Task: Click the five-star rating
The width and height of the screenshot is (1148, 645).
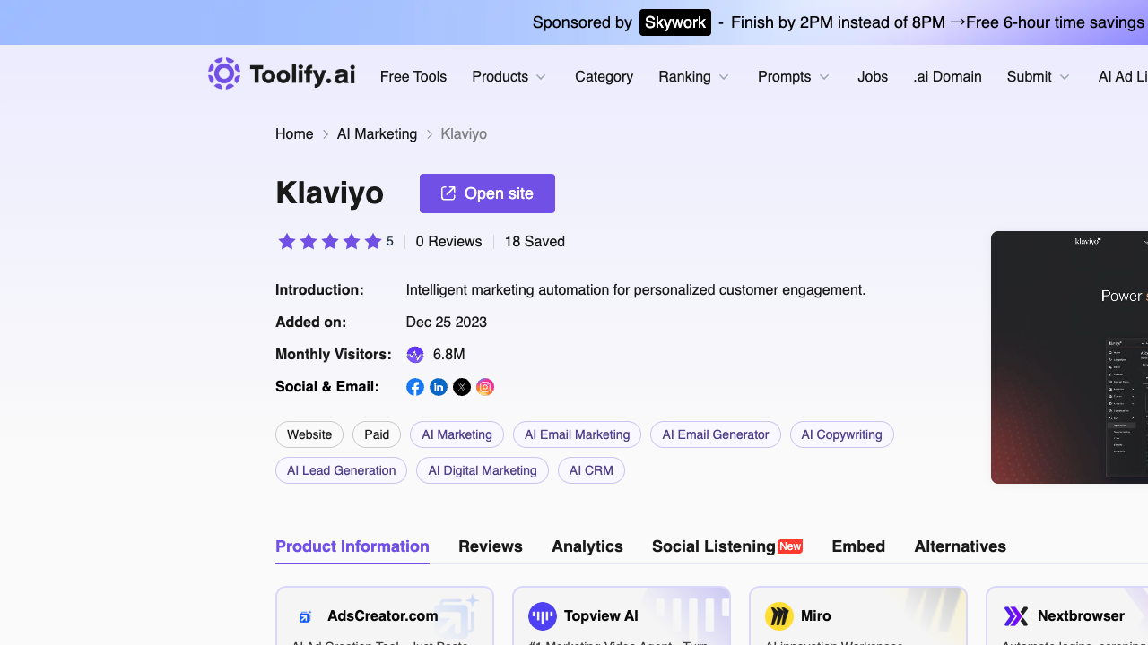Action: (330, 241)
